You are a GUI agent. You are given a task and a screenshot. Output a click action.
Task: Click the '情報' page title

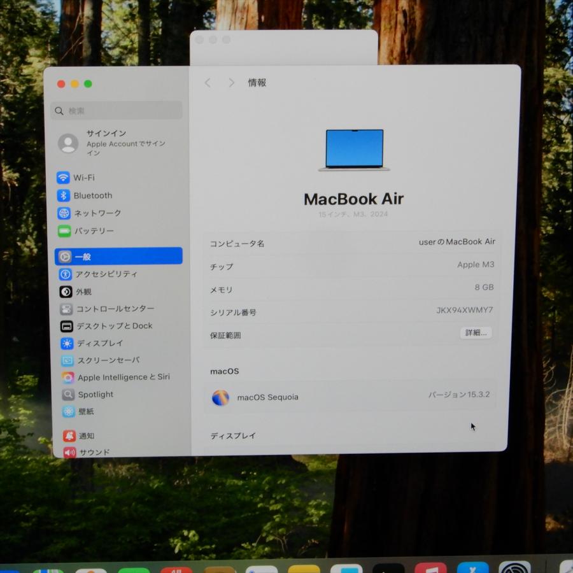[x=257, y=83]
